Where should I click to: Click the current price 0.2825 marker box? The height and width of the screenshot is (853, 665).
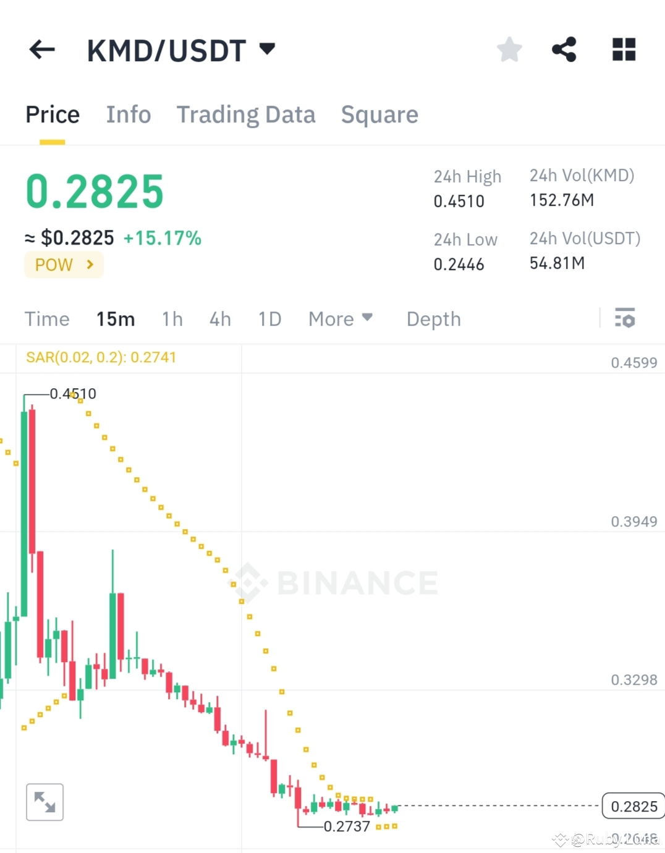pyautogui.click(x=632, y=806)
